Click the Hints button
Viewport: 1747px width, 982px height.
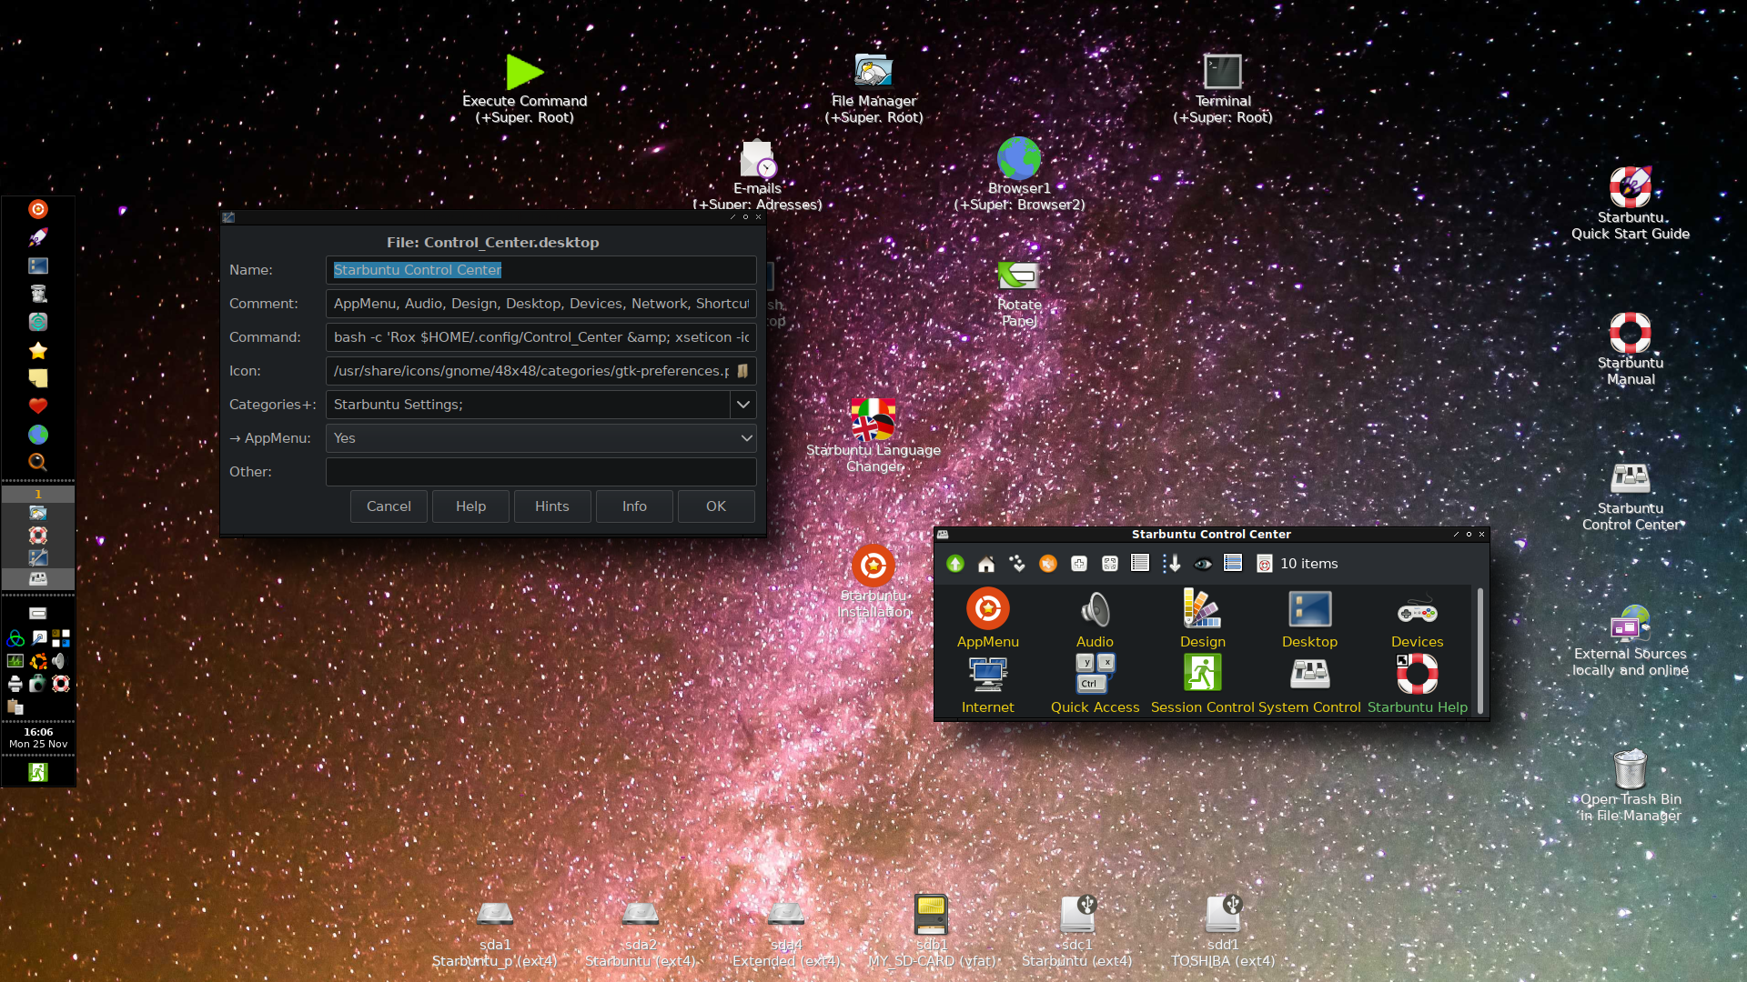[x=552, y=506]
